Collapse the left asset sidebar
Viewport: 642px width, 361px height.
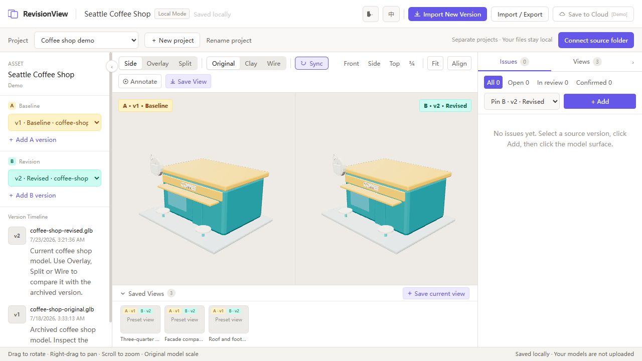click(112, 66)
